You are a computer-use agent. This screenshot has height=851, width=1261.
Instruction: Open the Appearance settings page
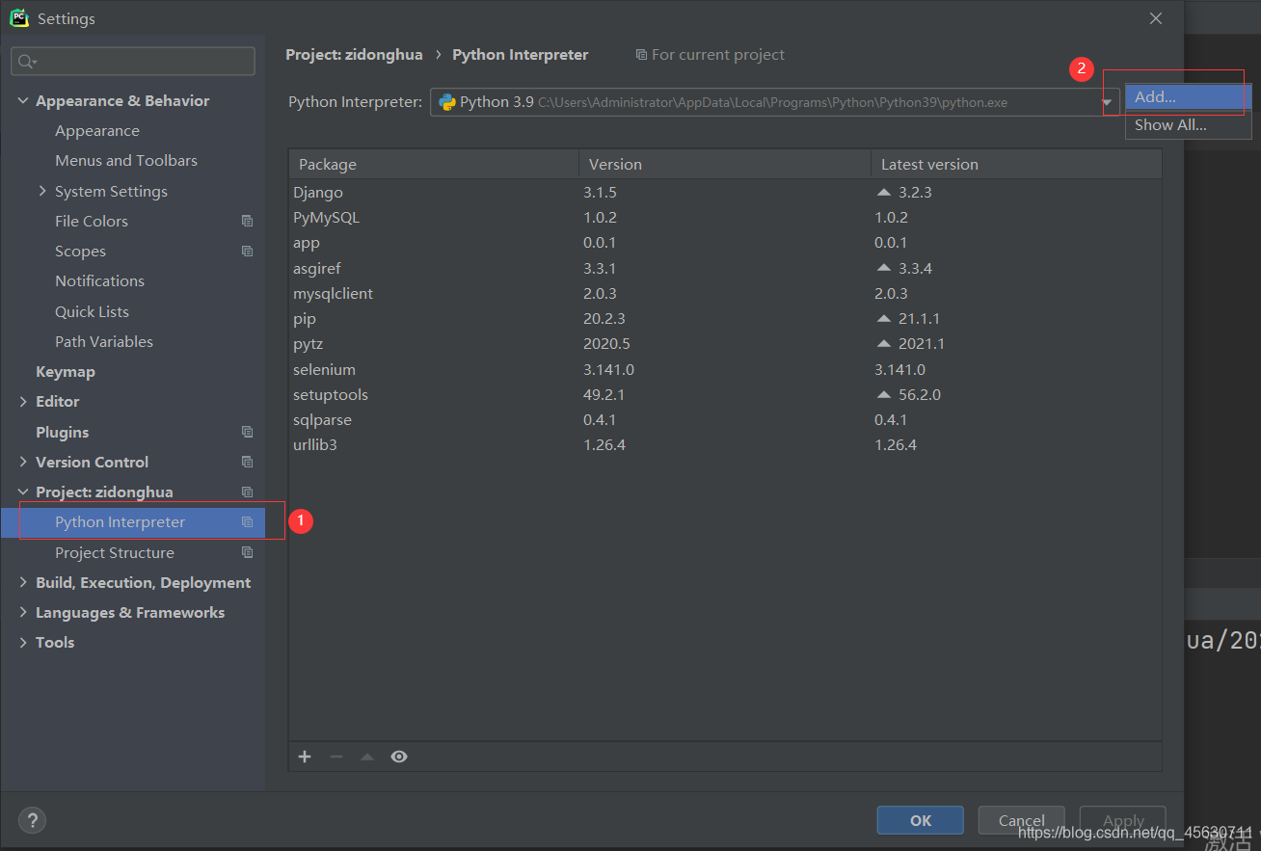(x=97, y=130)
